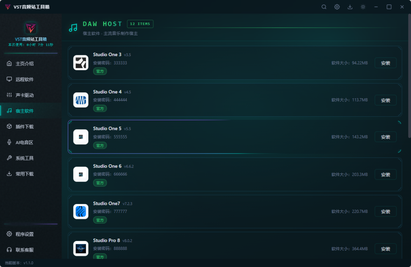Click the vertical scrollbar thumb
411x267 pixels.
409,76
